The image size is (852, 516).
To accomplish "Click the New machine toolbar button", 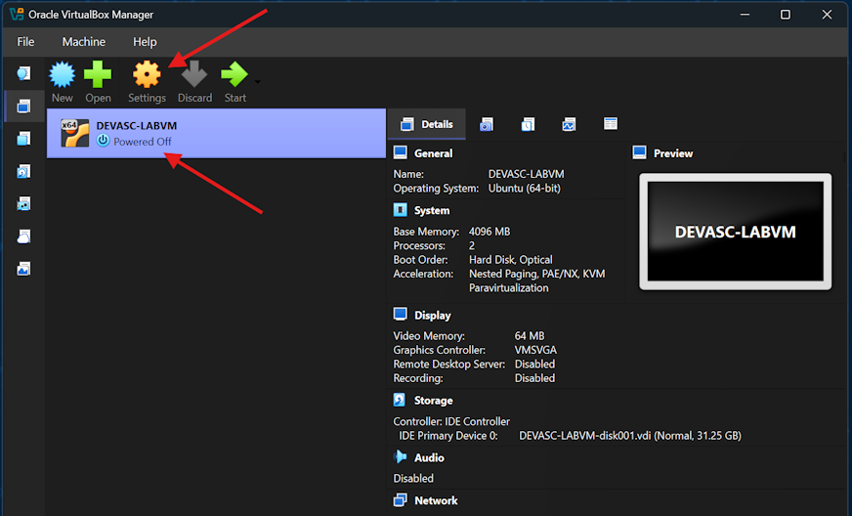I will tap(62, 81).
